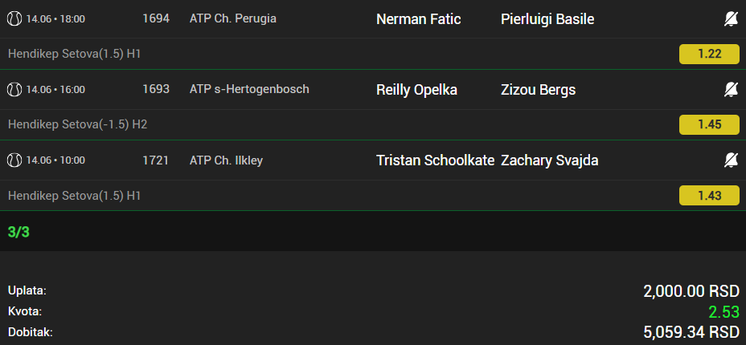Screen dimensions: 746x345
Task: Select player Nerman Fatic
Action: [418, 19]
